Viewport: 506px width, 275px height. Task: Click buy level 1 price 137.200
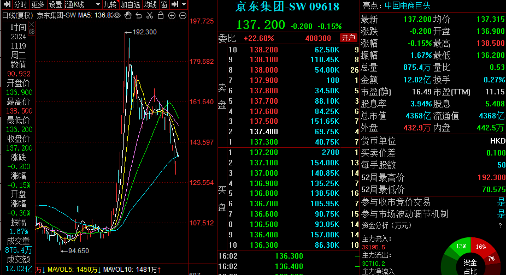263,152
